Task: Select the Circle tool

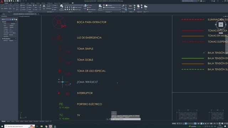Action: 10,7
